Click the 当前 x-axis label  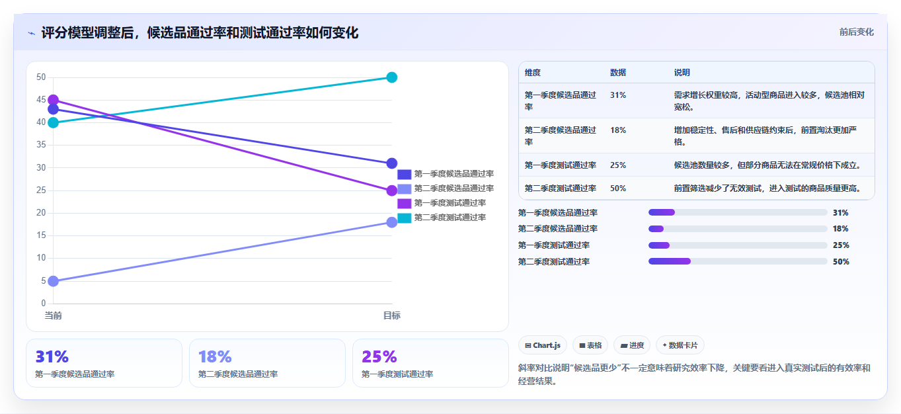[x=54, y=315]
